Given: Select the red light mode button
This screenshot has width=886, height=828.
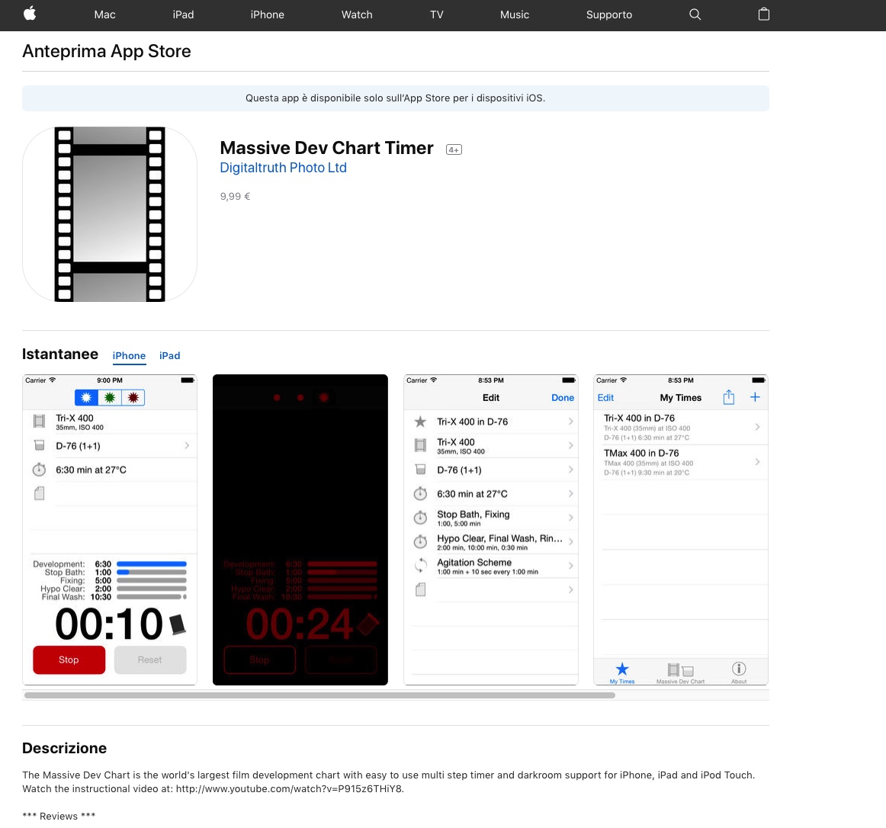Looking at the screenshot, I should (x=133, y=397).
